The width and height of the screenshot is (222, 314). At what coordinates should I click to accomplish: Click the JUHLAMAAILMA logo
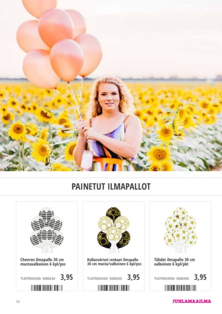(192, 301)
